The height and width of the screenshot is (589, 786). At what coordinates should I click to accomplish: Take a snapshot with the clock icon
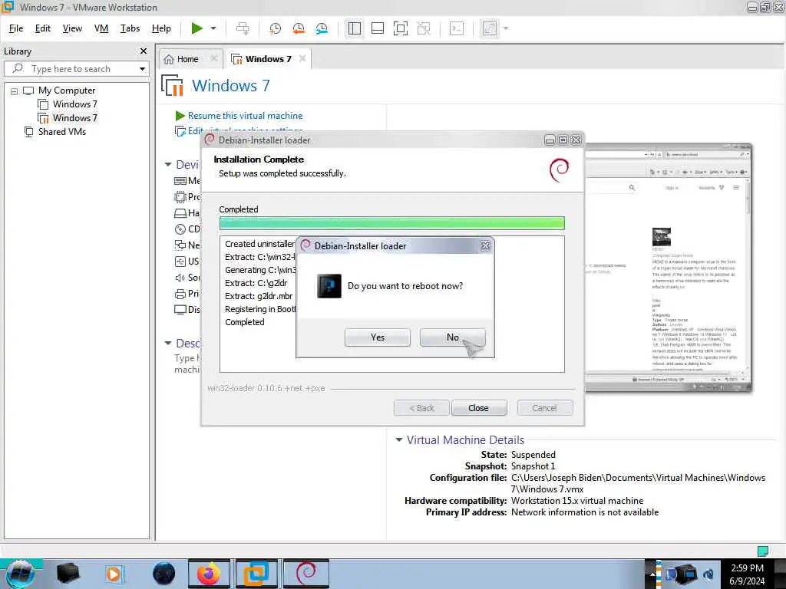(276, 28)
